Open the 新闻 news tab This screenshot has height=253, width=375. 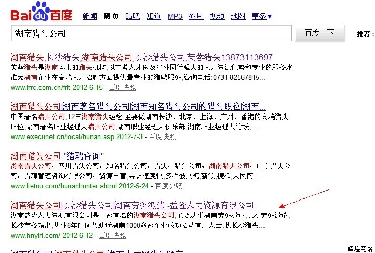coord(90,16)
